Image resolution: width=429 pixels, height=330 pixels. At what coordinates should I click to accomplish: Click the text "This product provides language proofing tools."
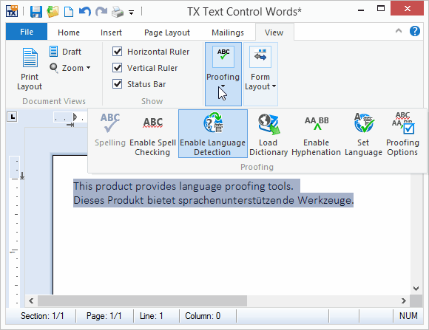coord(183,186)
